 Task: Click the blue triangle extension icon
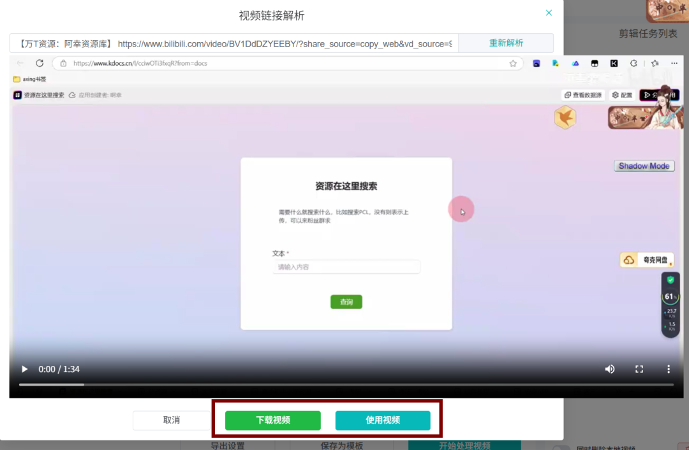(575, 63)
